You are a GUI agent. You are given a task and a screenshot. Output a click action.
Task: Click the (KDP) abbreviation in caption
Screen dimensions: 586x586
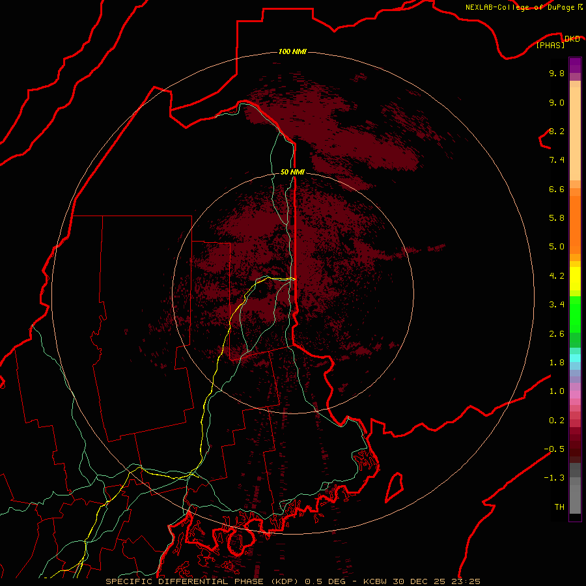[284, 581]
